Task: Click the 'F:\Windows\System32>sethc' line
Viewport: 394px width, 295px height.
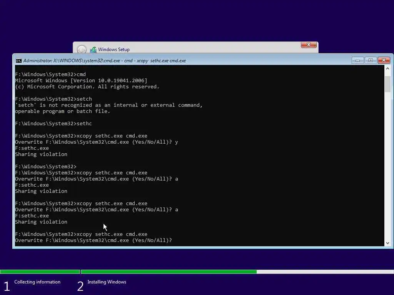Action: pyautogui.click(x=53, y=124)
